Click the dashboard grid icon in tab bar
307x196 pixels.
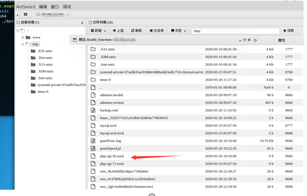tap(25, 14)
